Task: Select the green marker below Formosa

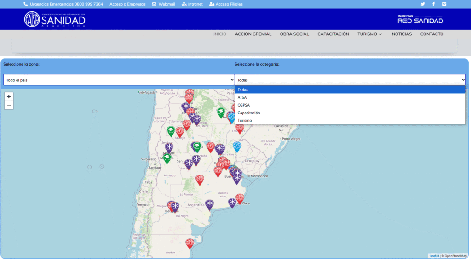Action: (221, 113)
